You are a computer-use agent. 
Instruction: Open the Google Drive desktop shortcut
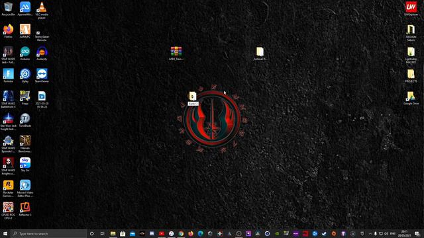click(411, 98)
